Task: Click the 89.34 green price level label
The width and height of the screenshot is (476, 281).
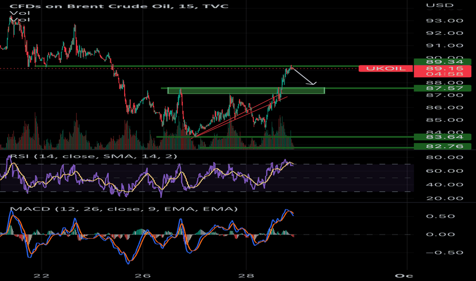Action: (x=443, y=62)
